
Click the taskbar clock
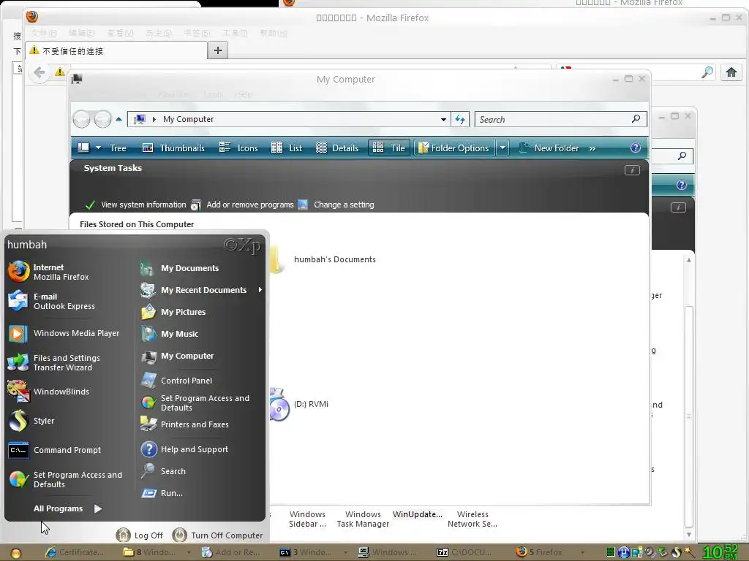click(720, 552)
